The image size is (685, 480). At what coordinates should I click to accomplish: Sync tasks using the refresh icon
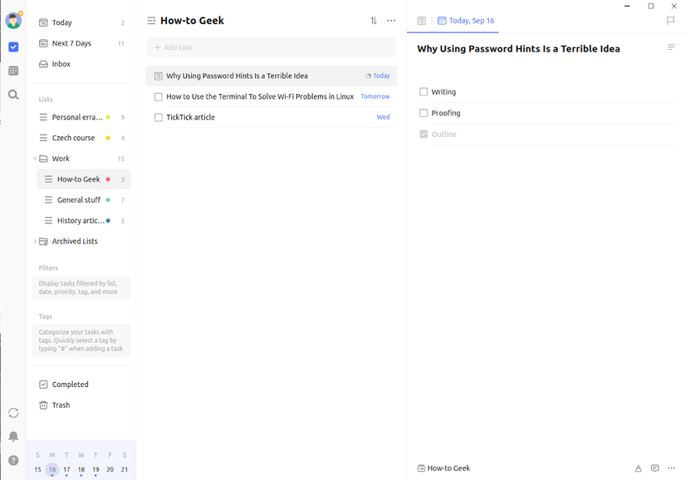pos(13,413)
